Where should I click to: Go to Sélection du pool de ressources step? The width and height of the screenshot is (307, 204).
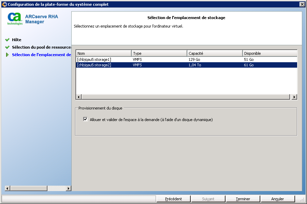pos(41,47)
